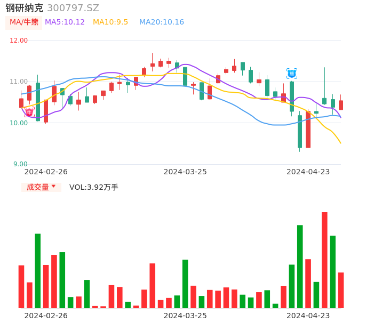Click the 11.00 price axis label
Viewport: 366px width, 323px height.
coord(19,82)
